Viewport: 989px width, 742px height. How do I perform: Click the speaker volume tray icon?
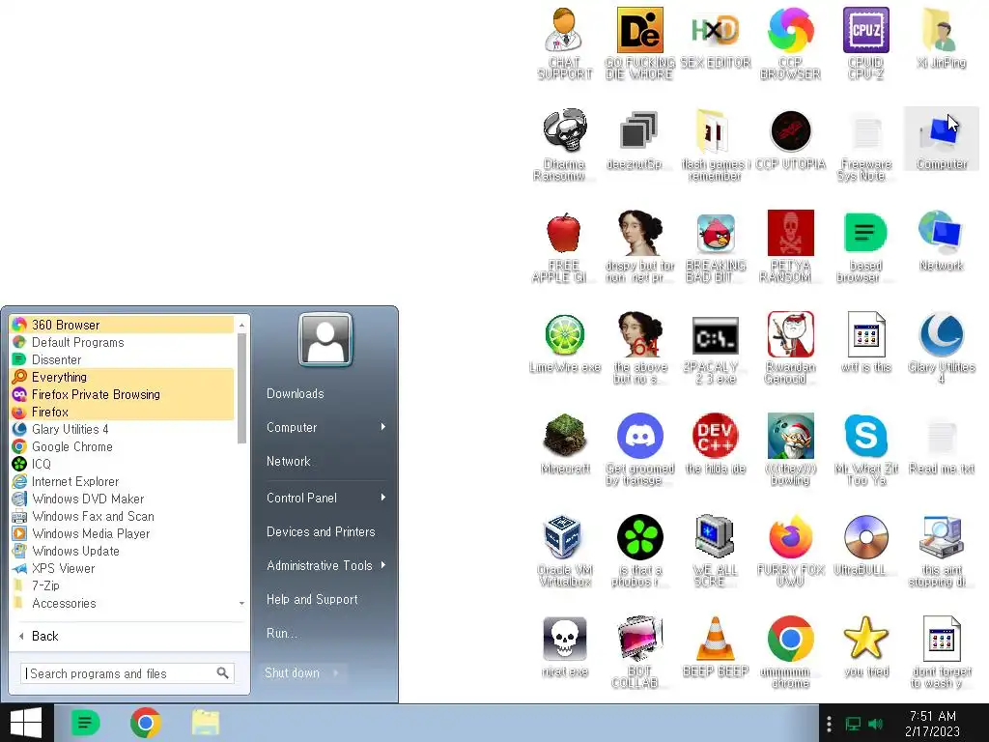coord(875,724)
